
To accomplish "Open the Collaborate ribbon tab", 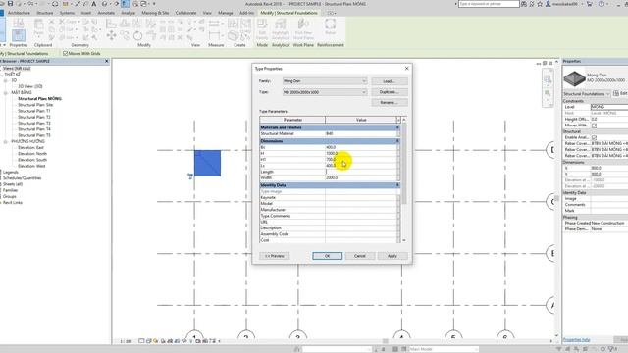I will click(x=185, y=13).
